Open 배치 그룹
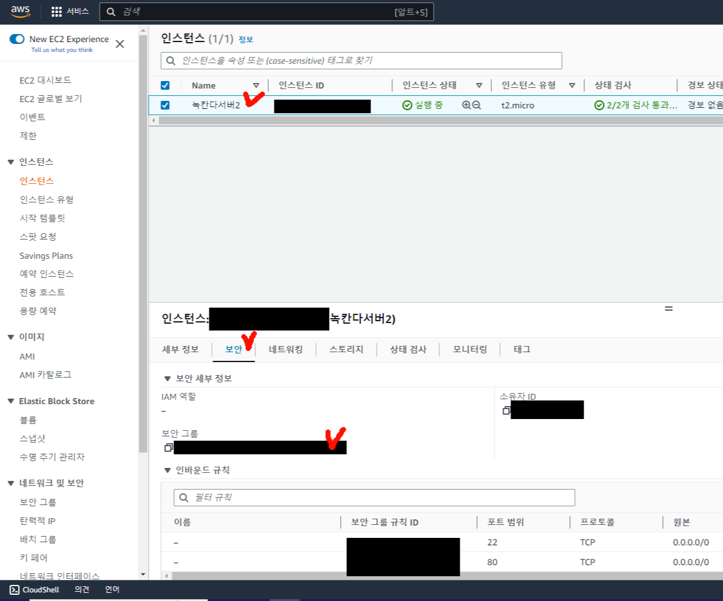The width and height of the screenshot is (723, 601). click(38, 539)
